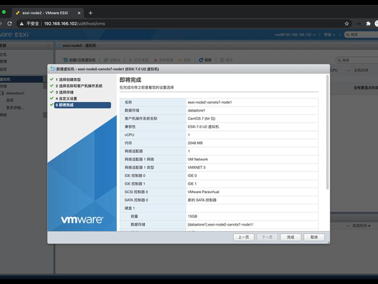
Task: Open the browser extensions puzzle icon
Action: coord(368,24)
